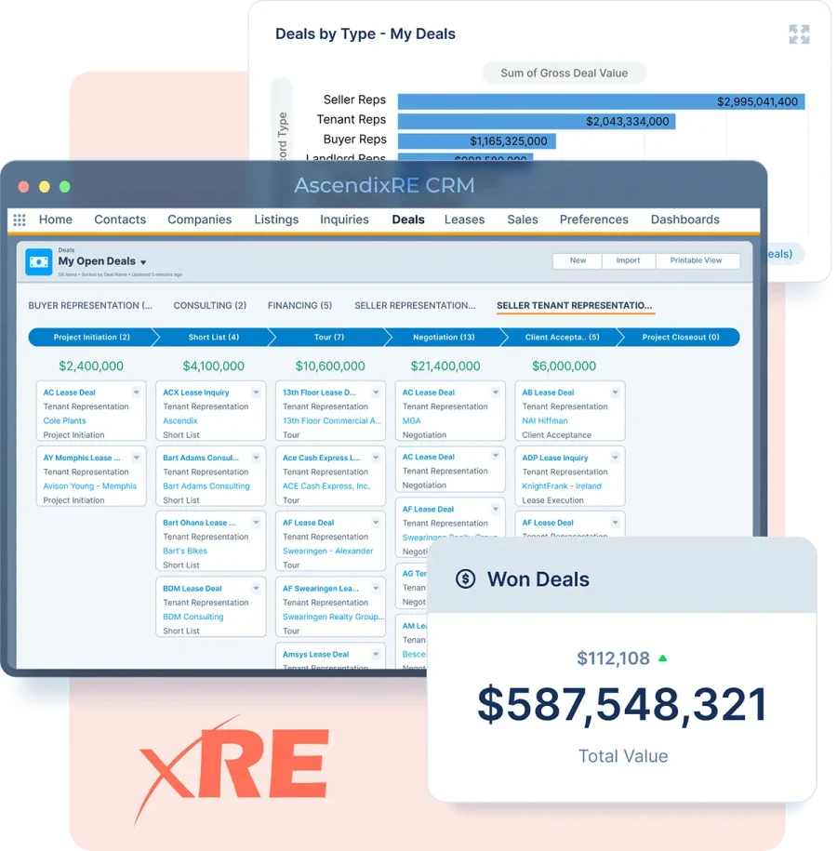Open dropdown on Bart Ohana Lease card

(x=256, y=523)
